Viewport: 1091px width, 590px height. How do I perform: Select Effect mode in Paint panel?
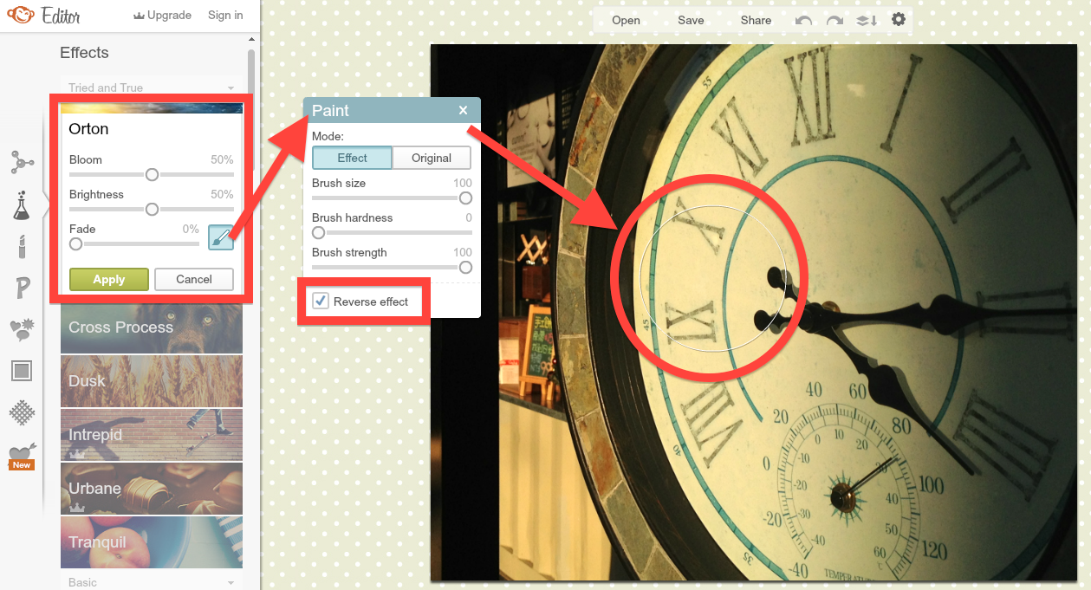pyautogui.click(x=352, y=158)
